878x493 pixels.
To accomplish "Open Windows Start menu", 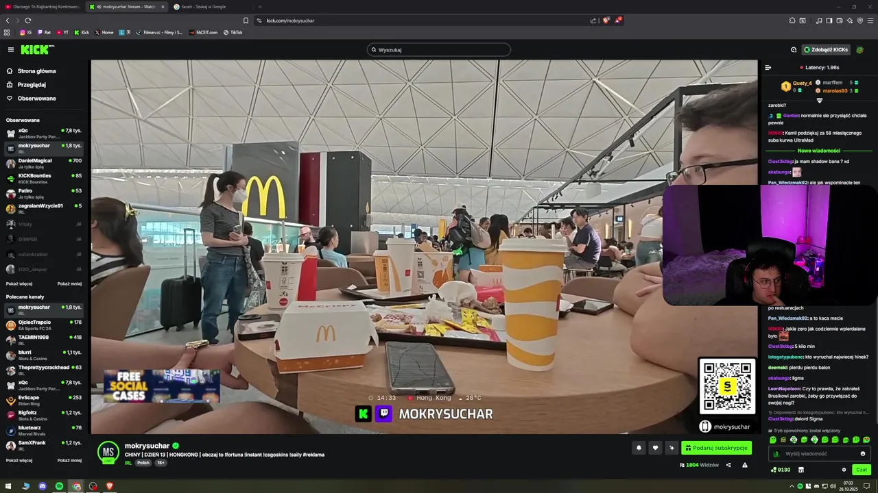I will [x=9, y=486].
